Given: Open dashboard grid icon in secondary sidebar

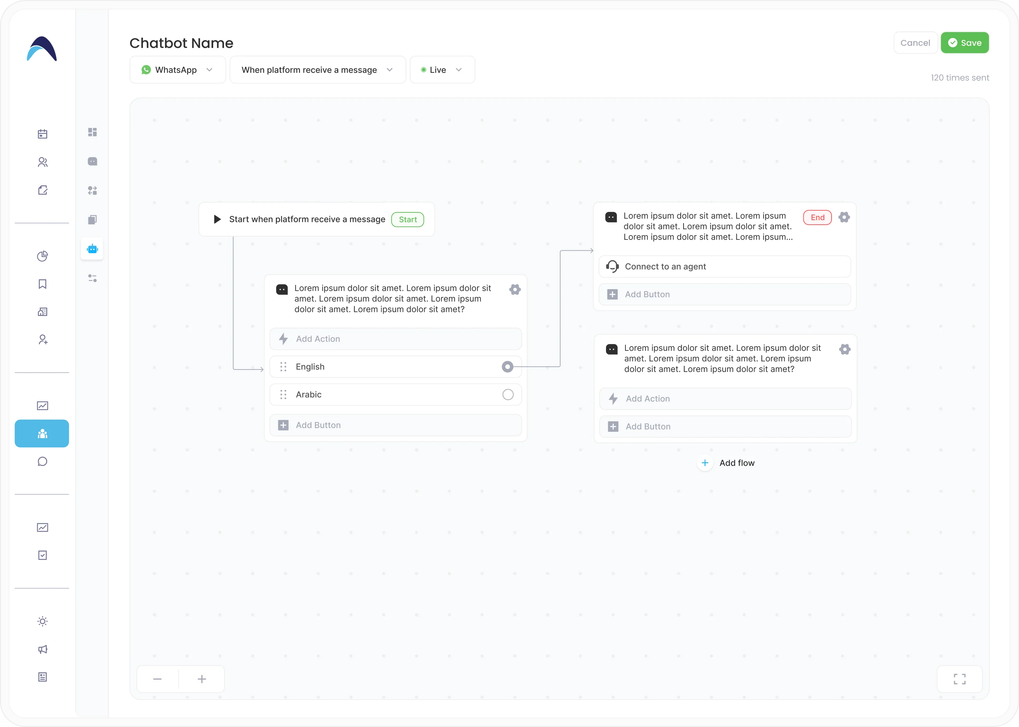Looking at the screenshot, I should (93, 132).
